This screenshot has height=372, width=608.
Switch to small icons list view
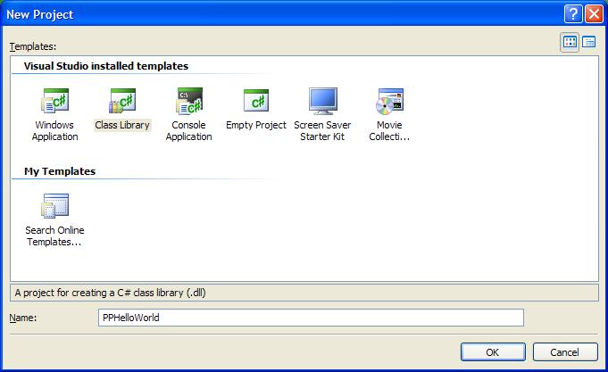pyautogui.click(x=589, y=42)
